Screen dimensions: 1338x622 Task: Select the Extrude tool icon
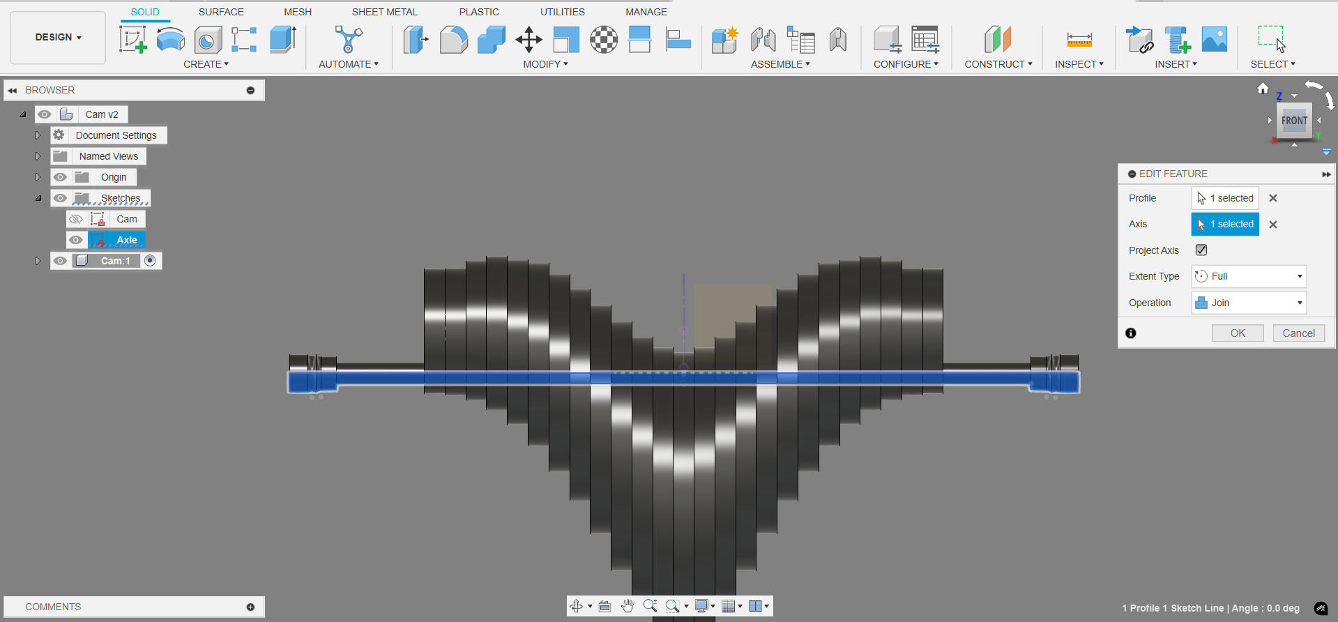point(282,40)
